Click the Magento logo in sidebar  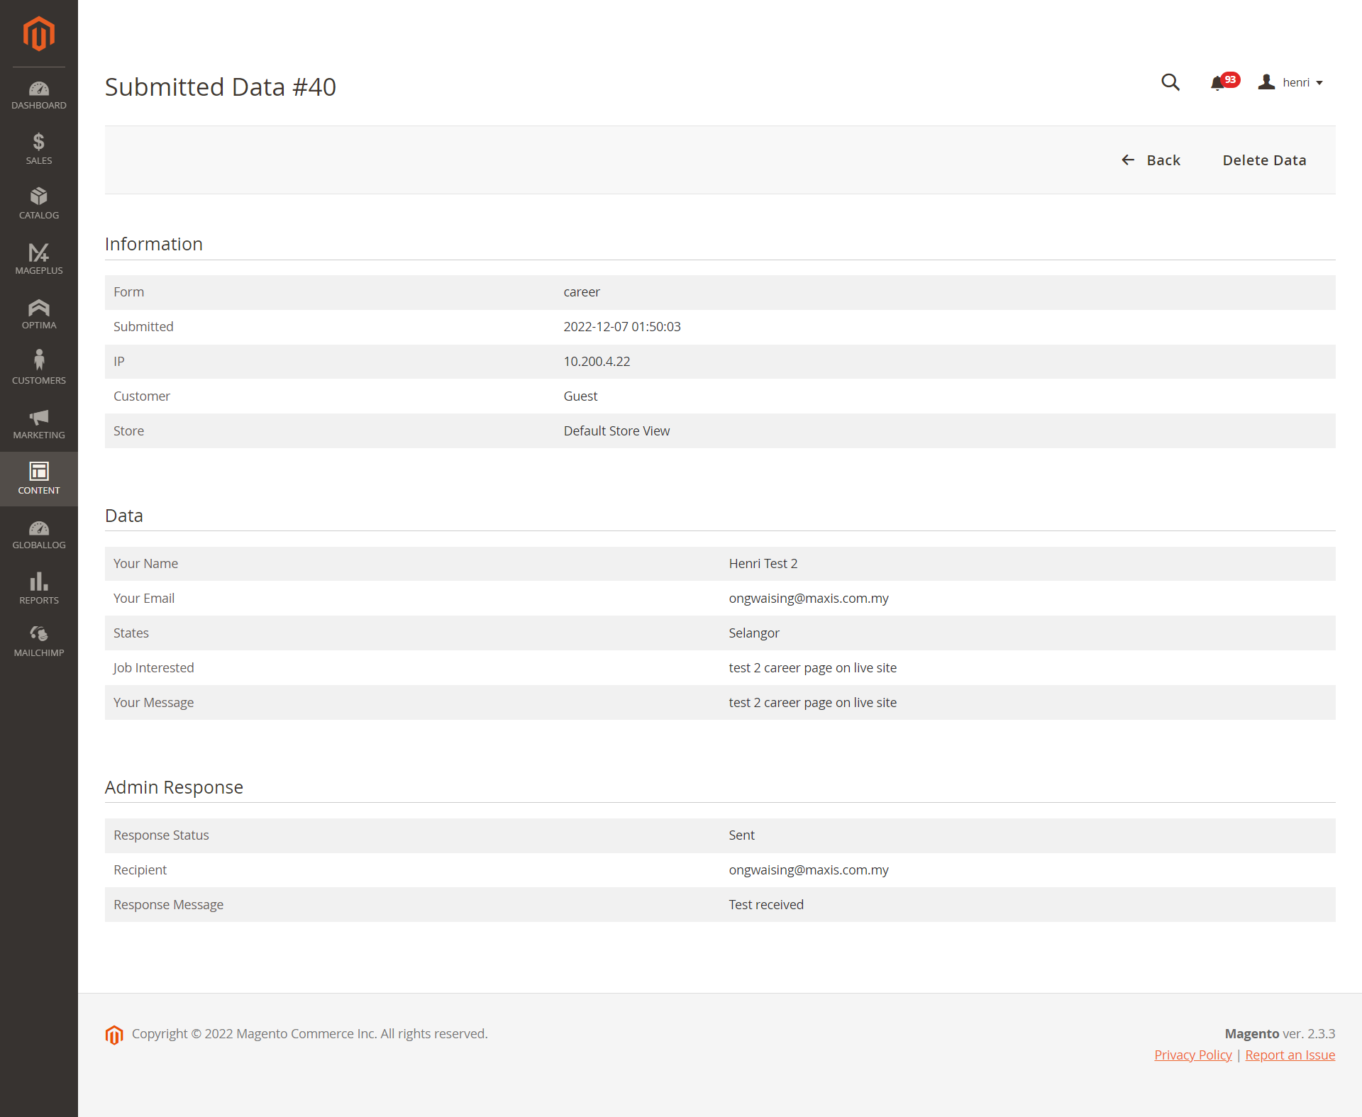coord(38,33)
